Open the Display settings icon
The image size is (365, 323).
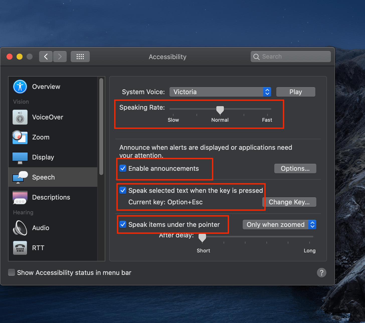click(20, 157)
